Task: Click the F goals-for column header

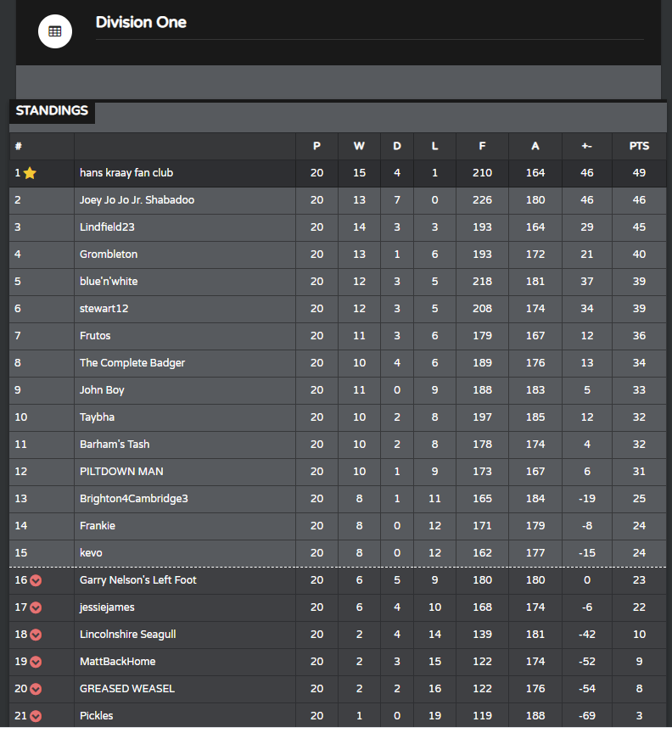Action: [x=482, y=146]
